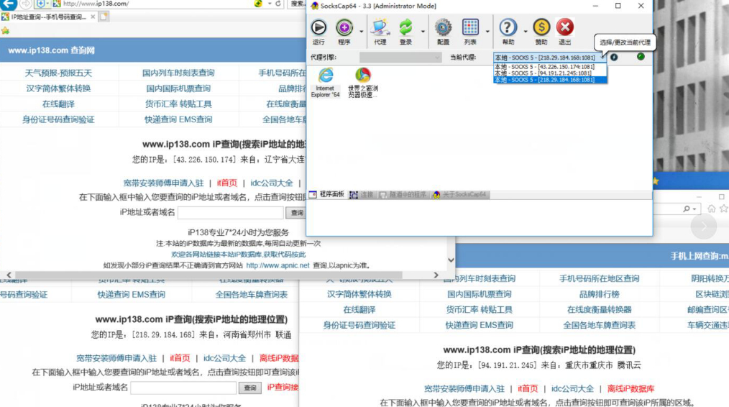Expand the 列表 button dropdown arrow
The width and height of the screenshot is (729, 407).
tap(487, 32)
